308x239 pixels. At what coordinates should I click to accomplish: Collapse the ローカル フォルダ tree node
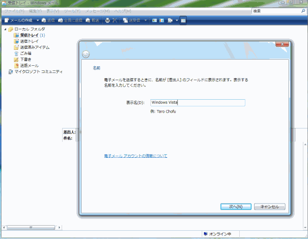6,29
